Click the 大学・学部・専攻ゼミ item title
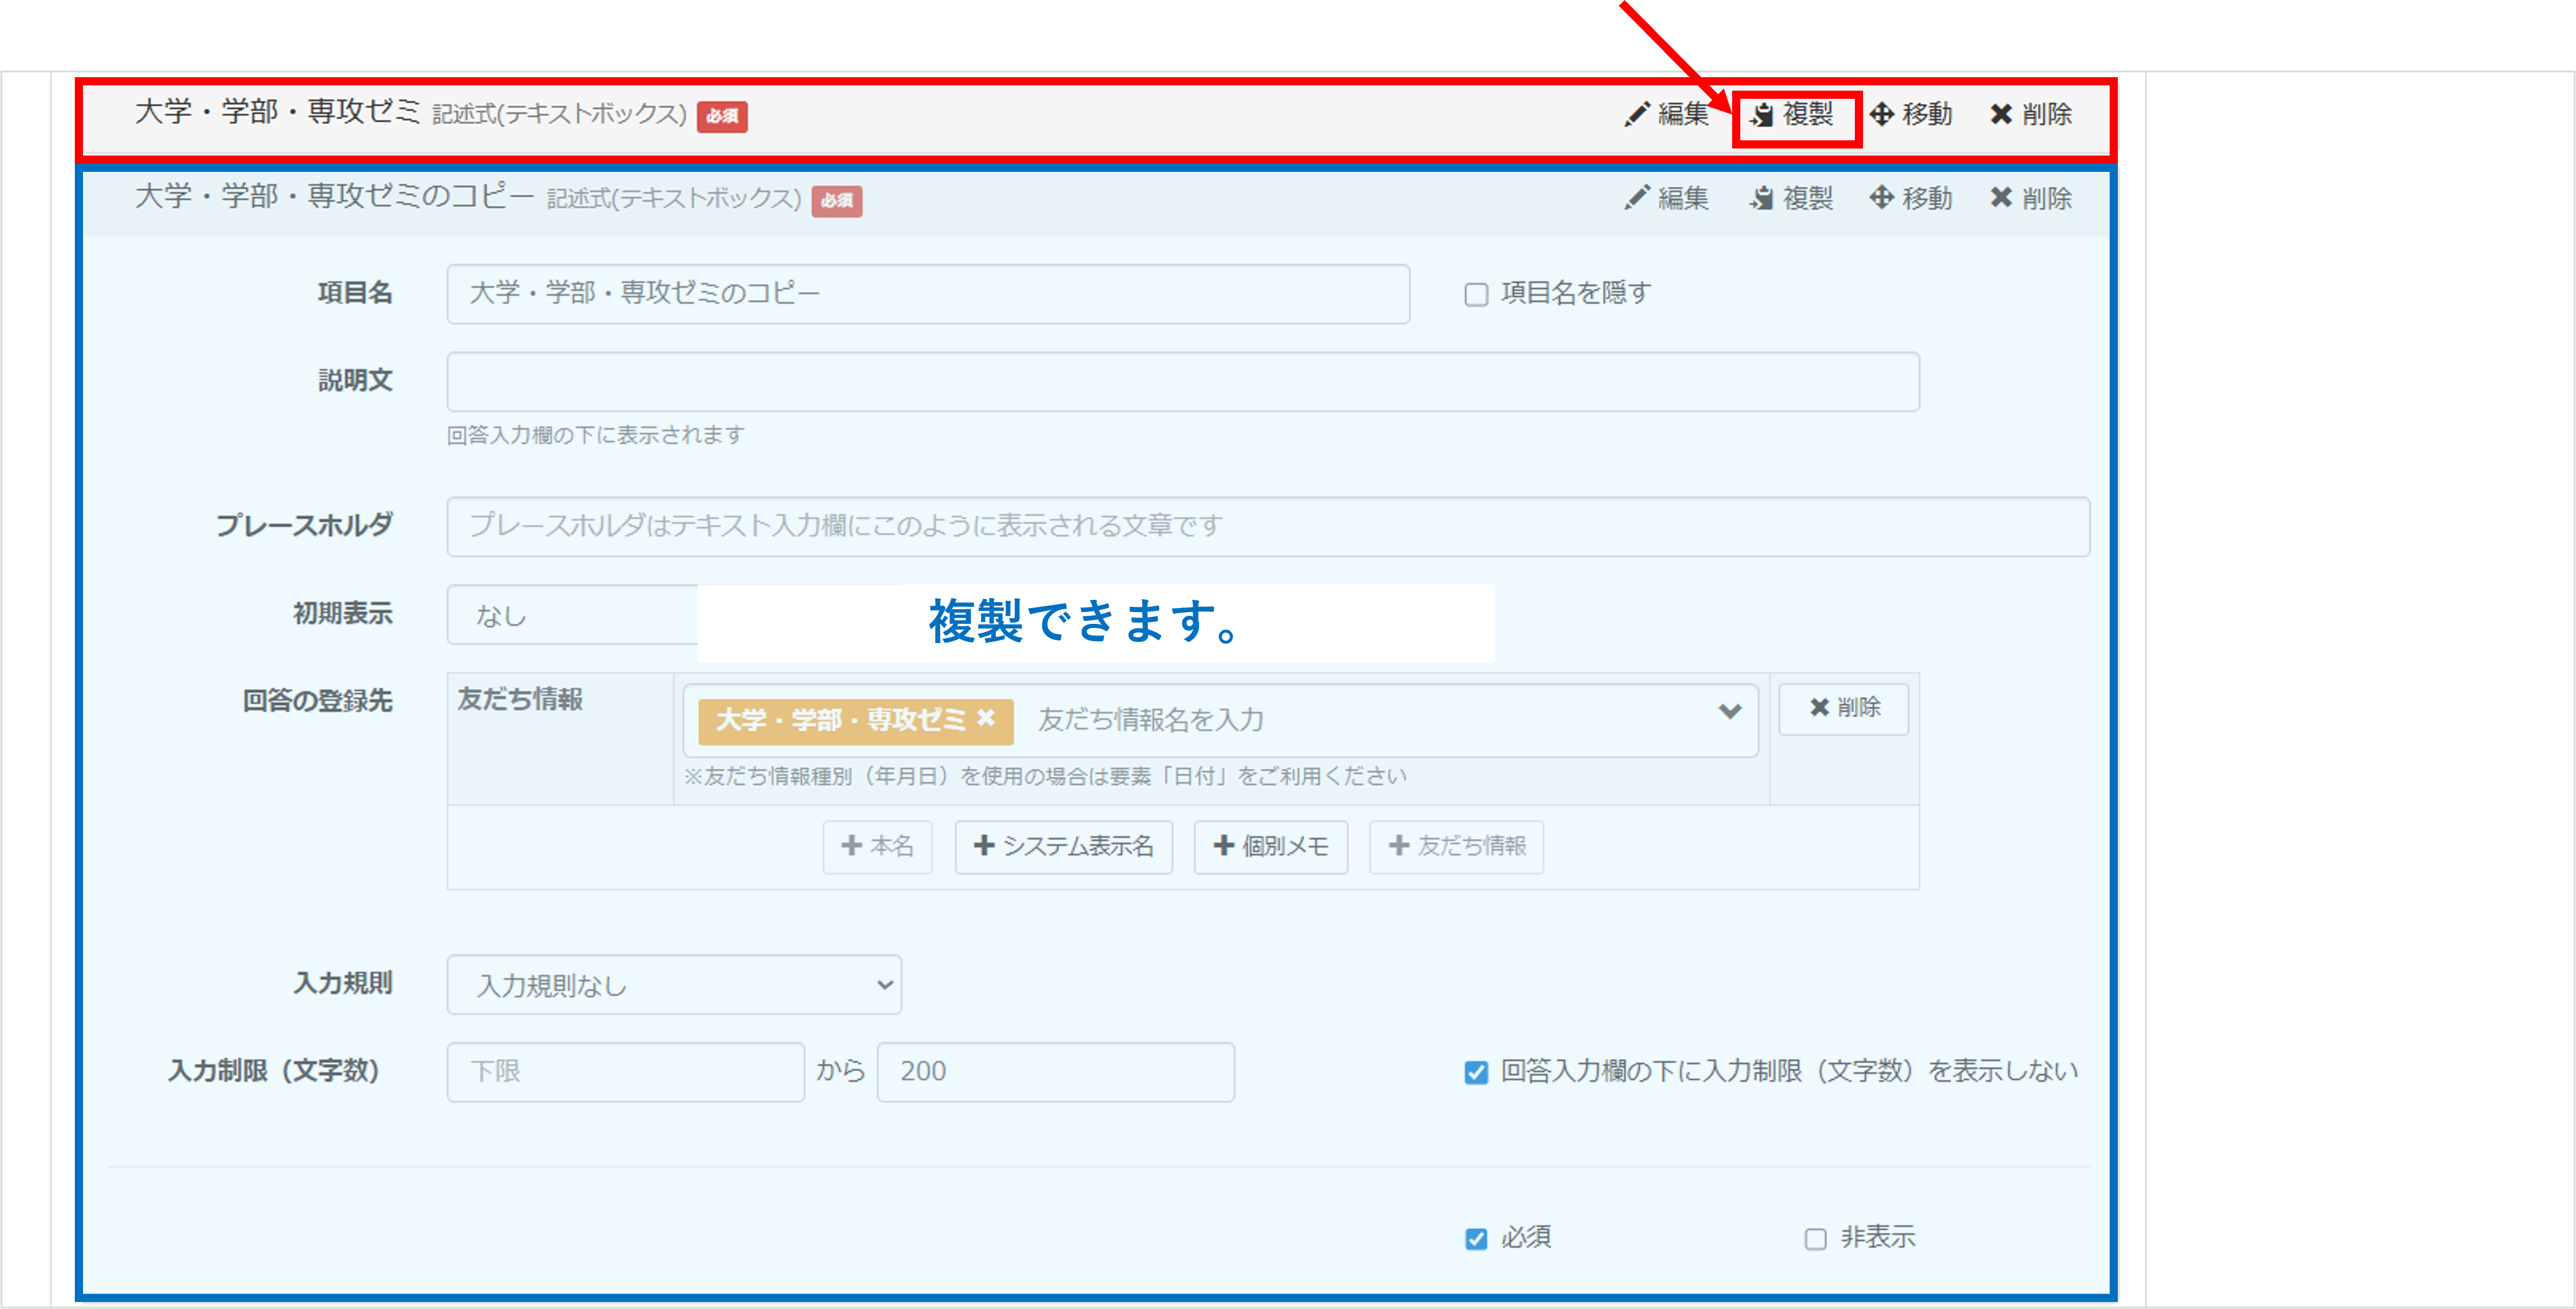Screen dimensions: 2576x1309 click(277, 111)
